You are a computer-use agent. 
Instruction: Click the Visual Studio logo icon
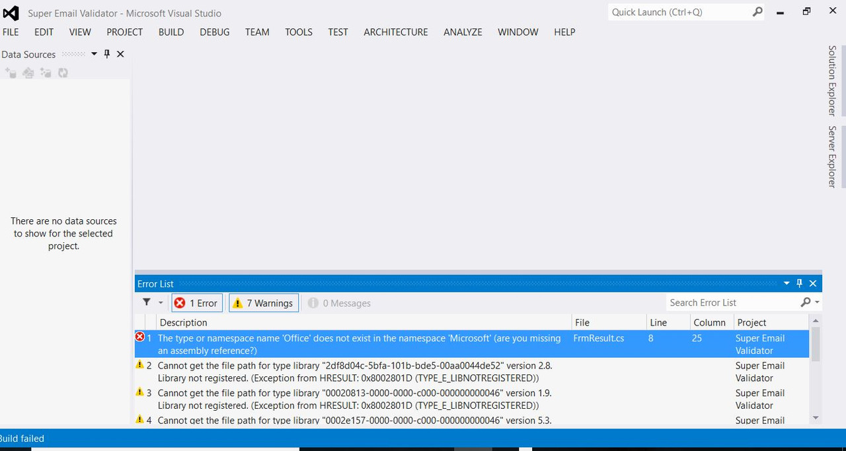11,13
